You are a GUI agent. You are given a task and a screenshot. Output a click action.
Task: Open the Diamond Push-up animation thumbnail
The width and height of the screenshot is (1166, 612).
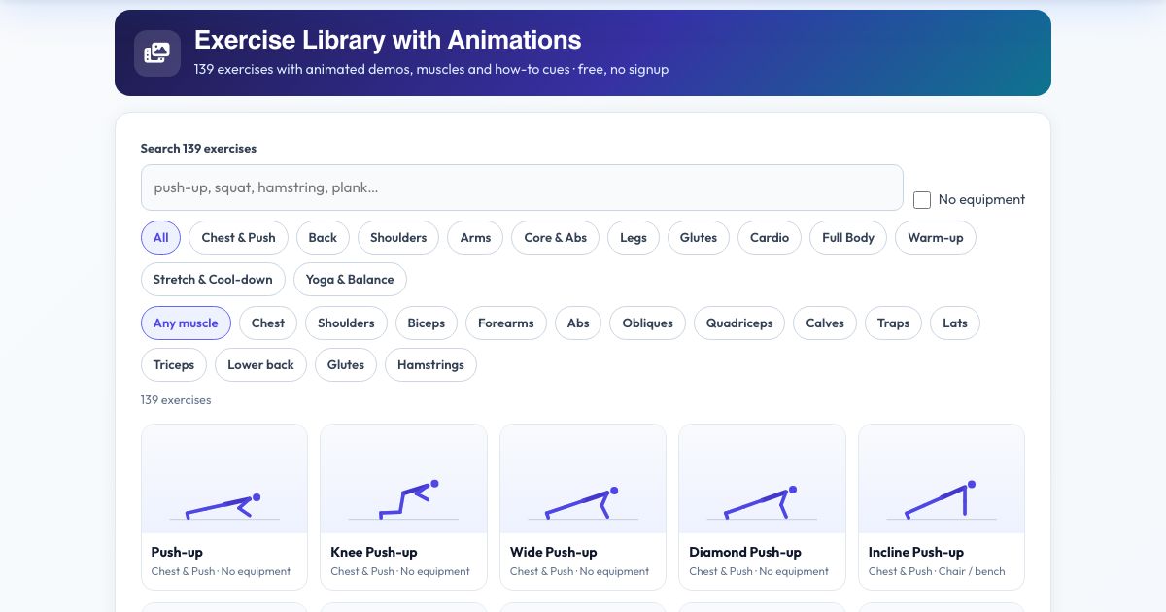[x=762, y=479]
